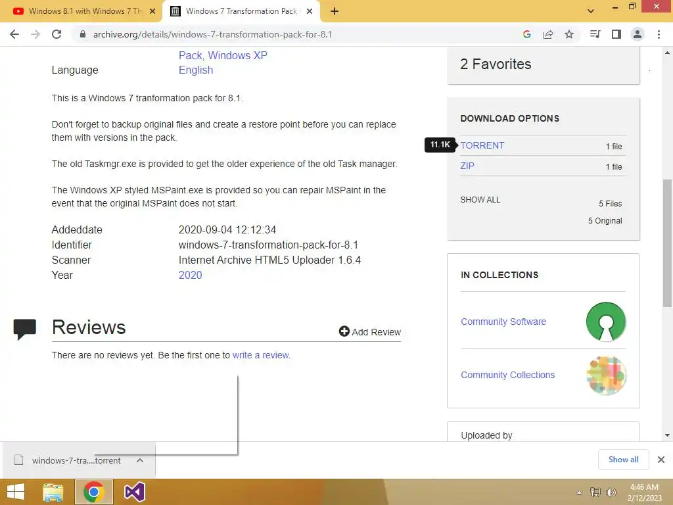The width and height of the screenshot is (673, 505).
Task: Click the '5 Files' count text
Action: point(611,204)
